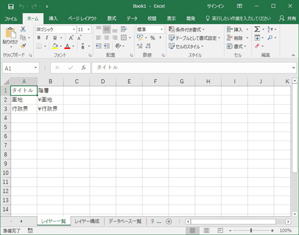
Task: Click the Undo arrow icon
Action: [x=22, y=7]
